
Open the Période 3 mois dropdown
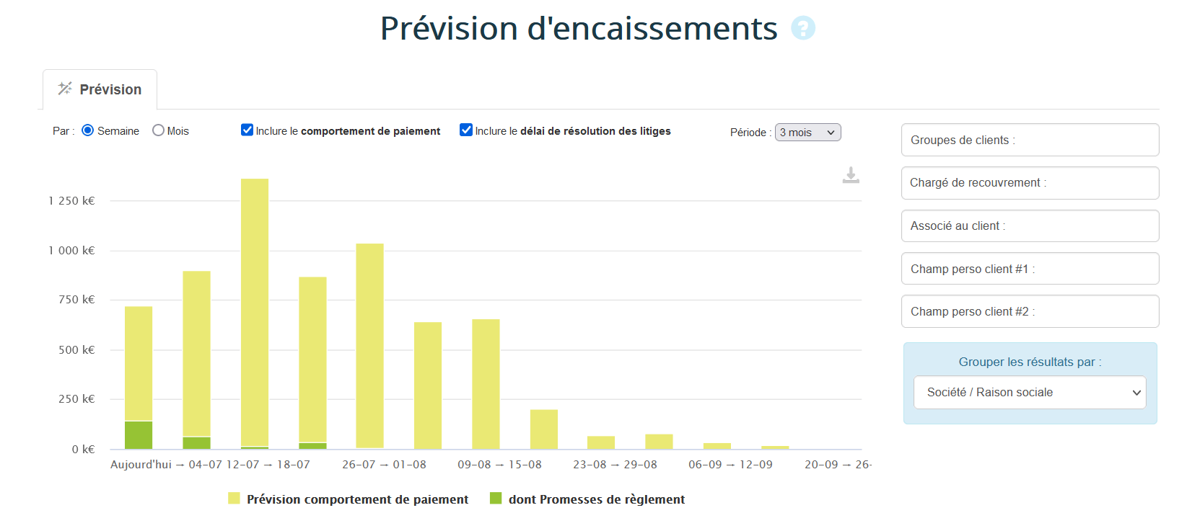[807, 133]
